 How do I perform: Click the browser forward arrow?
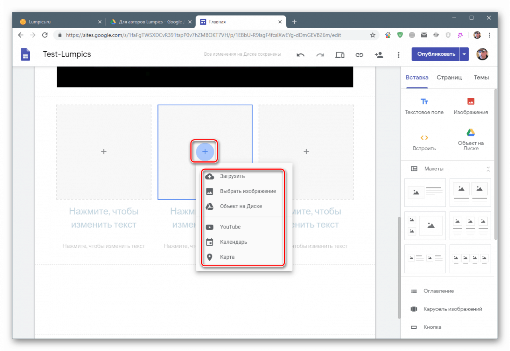(33, 35)
